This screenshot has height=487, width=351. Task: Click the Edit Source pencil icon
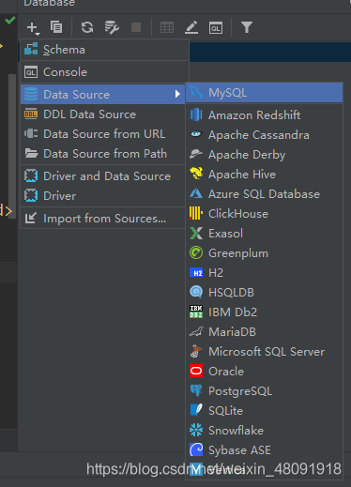tap(191, 27)
